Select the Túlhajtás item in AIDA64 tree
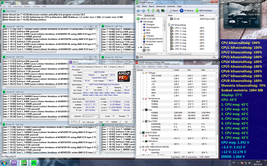The image size is (267, 166). [x=150, y=36]
